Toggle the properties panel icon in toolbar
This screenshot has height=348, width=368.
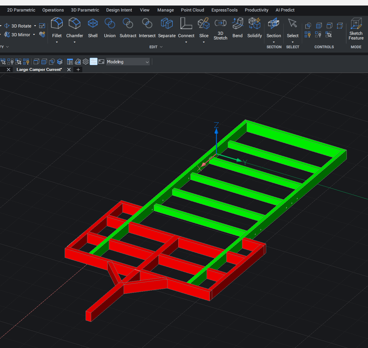tap(70, 62)
